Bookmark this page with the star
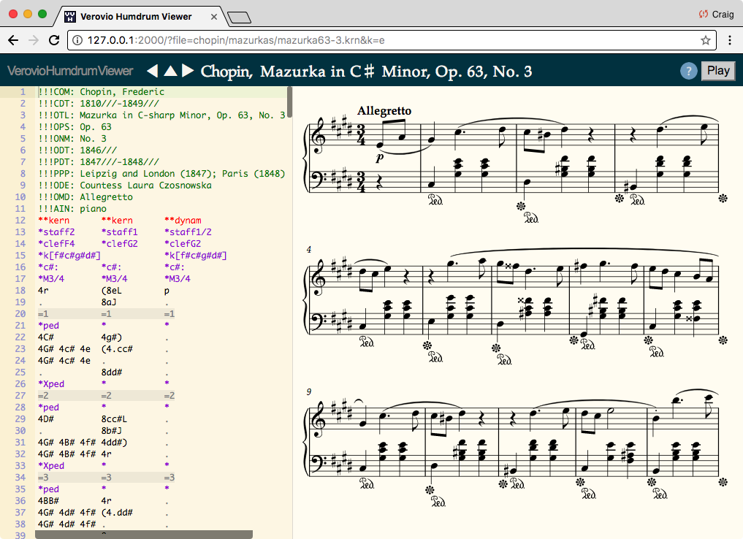 click(x=706, y=40)
